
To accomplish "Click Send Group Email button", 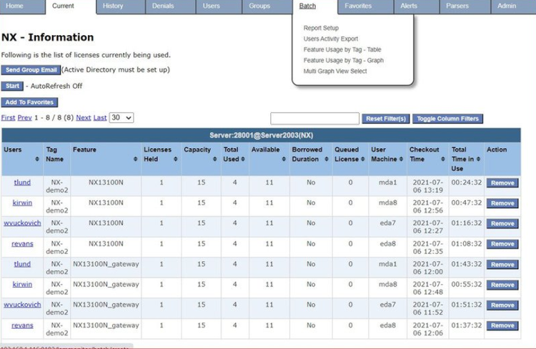I will pos(31,70).
